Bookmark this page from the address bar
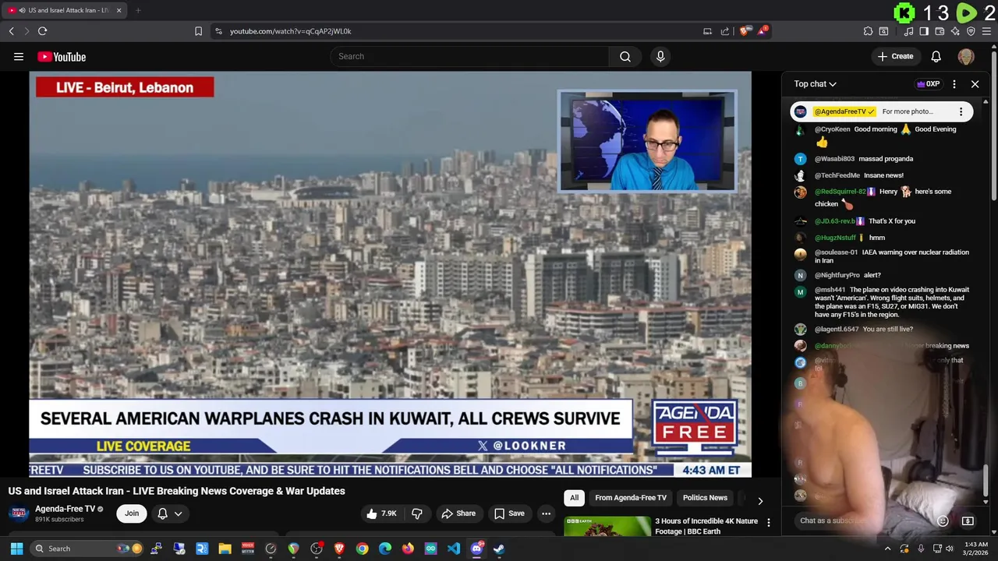Viewport: 998px width, 561px height. (x=198, y=31)
